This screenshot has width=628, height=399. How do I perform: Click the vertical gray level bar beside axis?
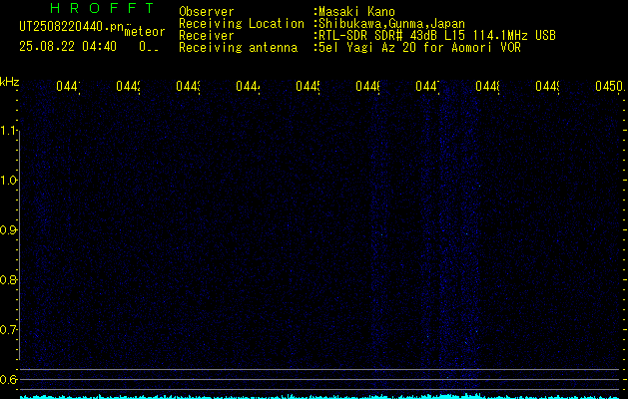point(19,245)
